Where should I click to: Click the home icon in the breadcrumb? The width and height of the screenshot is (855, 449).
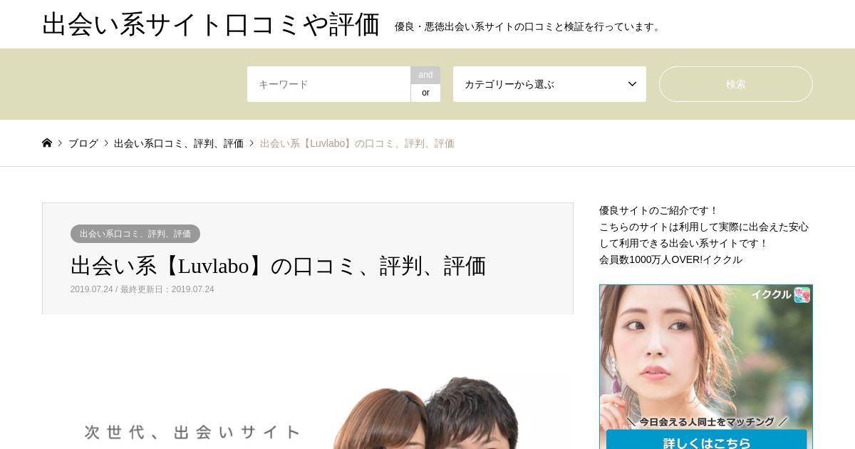(x=47, y=143)
